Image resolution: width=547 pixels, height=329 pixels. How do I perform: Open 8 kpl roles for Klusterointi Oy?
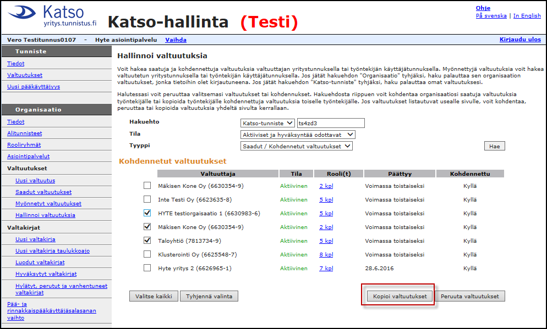326,254
